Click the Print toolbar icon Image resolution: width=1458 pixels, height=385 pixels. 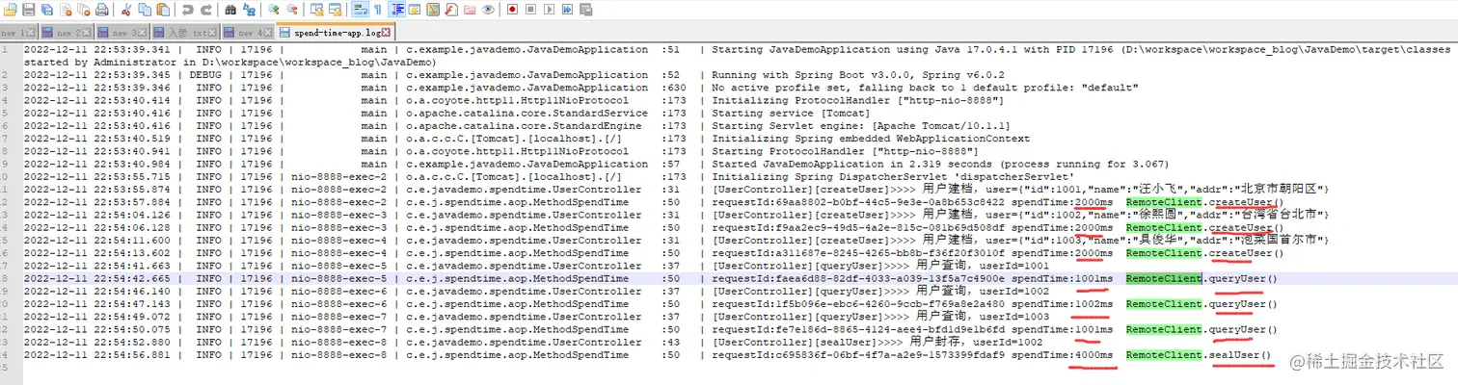(102, 10)
